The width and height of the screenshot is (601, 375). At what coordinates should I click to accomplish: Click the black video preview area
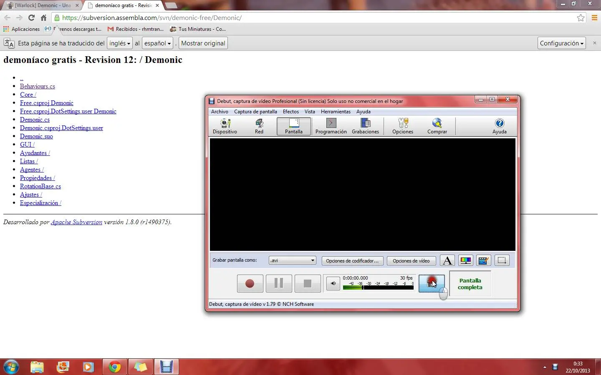[362, 195]
